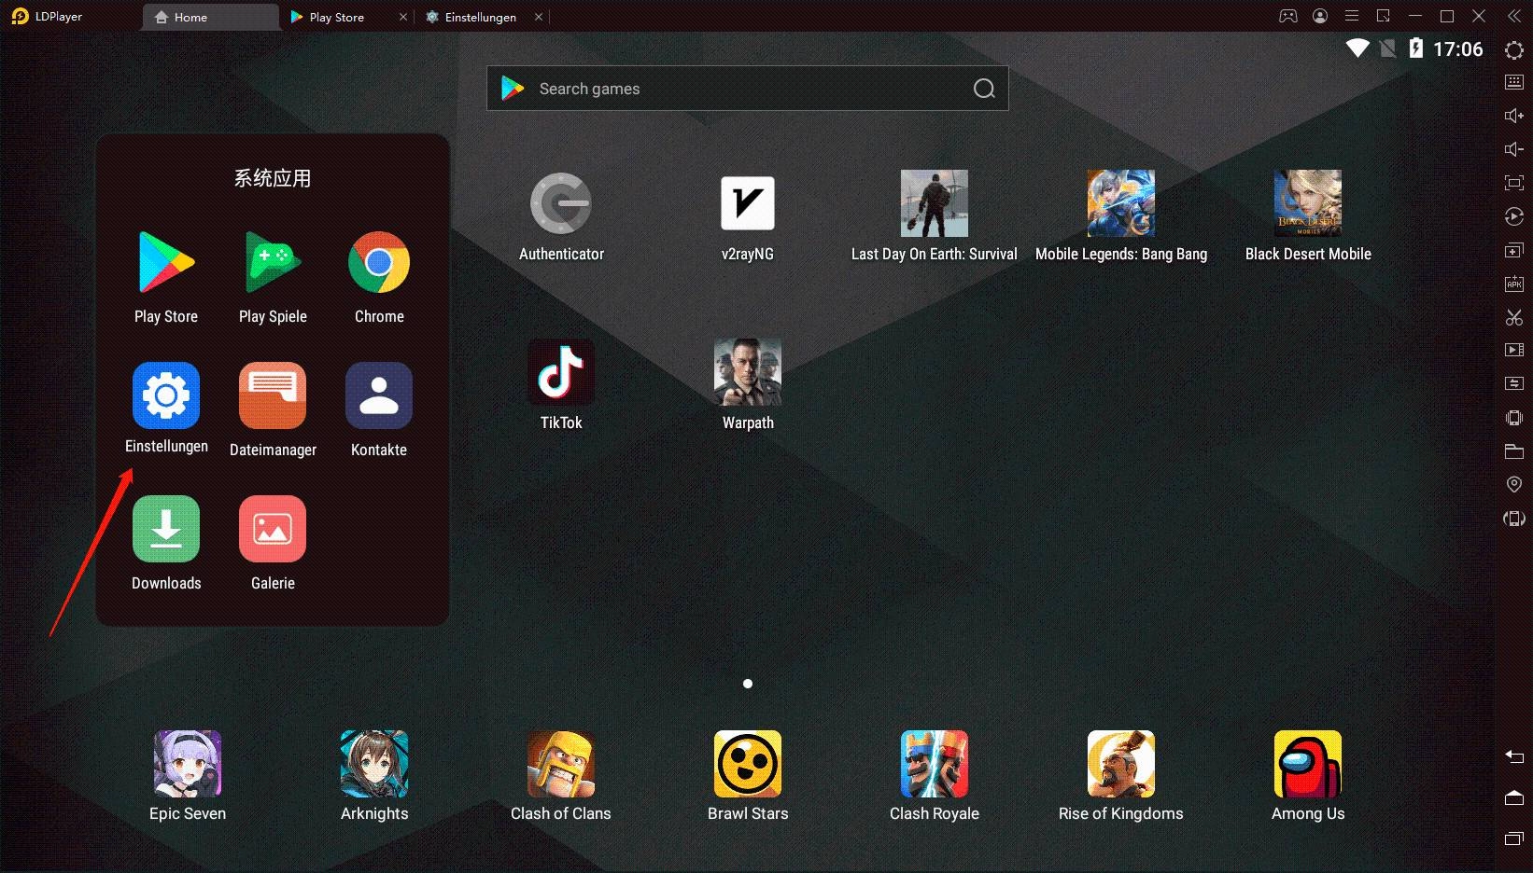Launch Warpath game
Image resolution: width=1533 pixels, height=873 pixels.
748,372
